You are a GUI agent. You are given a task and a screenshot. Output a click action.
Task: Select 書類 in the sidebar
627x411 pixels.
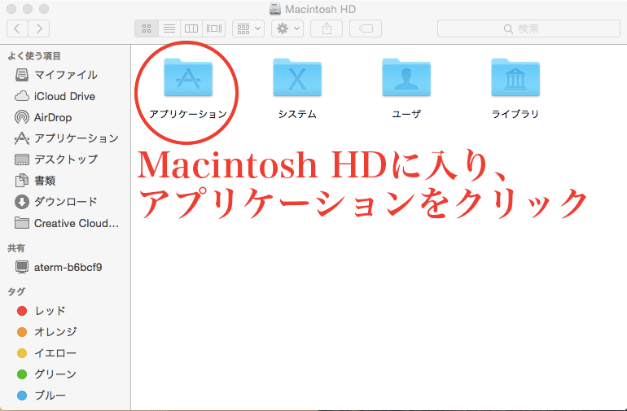click(x=65, y=181)
